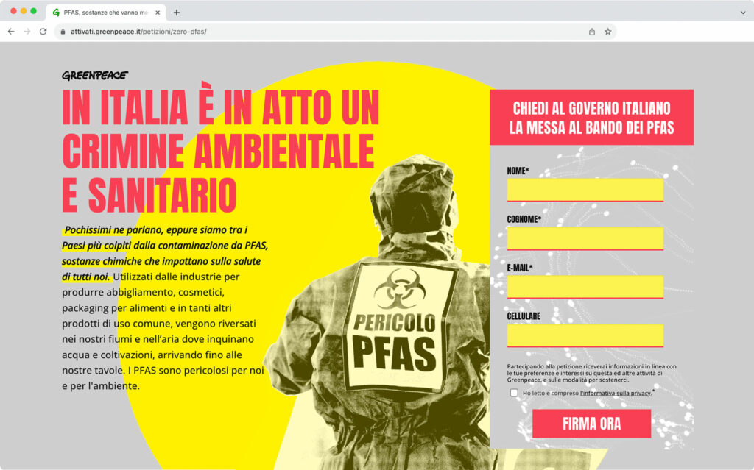Click the text 'I PFAS sono pericolosi per noi'
Image resolution: width=754 pixels, height=470 pixels.
(196, 371)
